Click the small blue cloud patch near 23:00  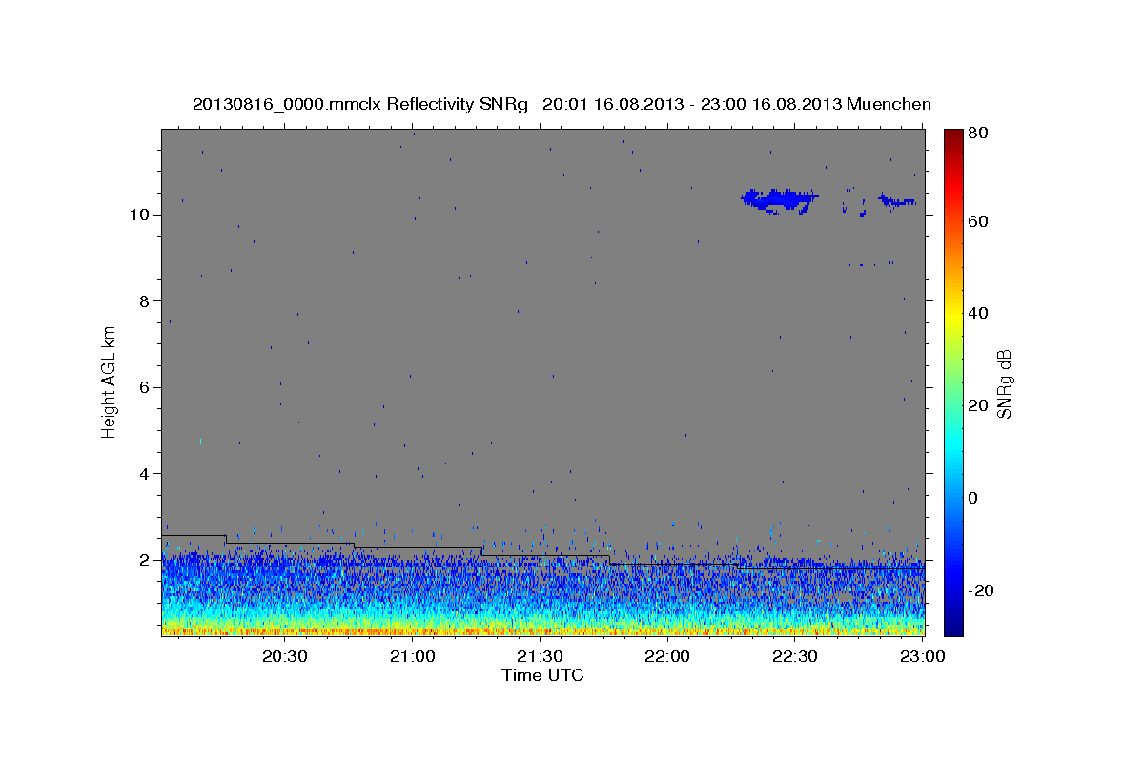(896, 200)
